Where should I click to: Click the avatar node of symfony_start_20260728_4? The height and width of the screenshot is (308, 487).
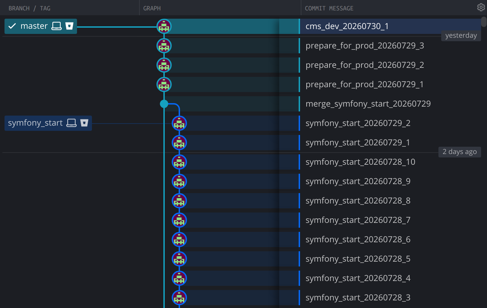[179, 278]
